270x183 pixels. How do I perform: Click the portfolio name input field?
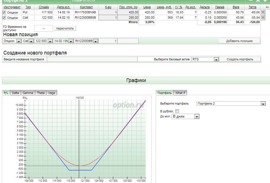(x=92, y=59)
